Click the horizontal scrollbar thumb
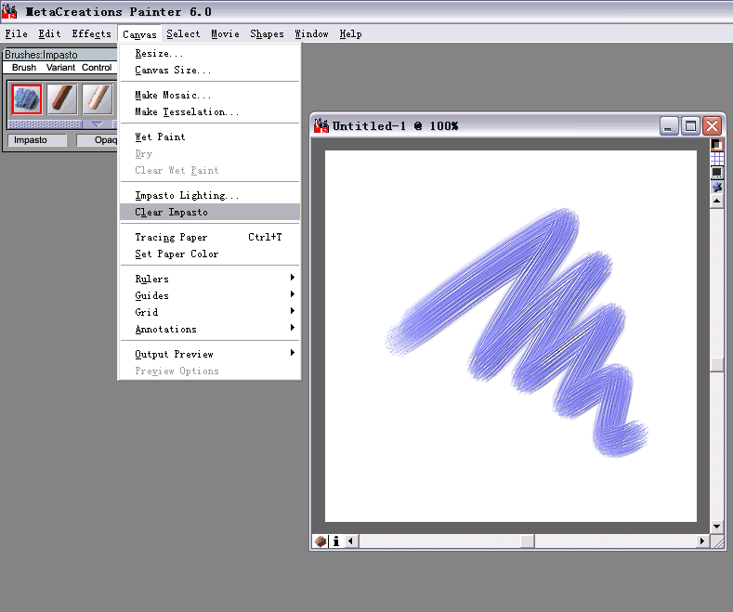733x612 pixels. point(528,541)
